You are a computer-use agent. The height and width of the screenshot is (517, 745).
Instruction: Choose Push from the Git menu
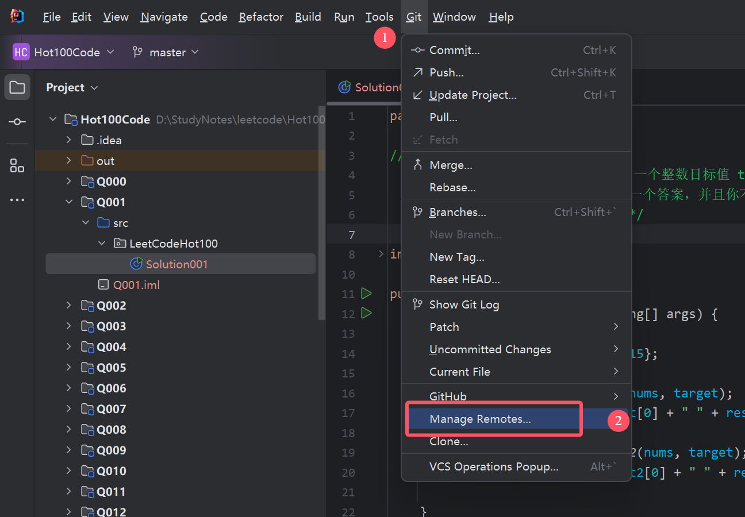[x=446, y=73]
